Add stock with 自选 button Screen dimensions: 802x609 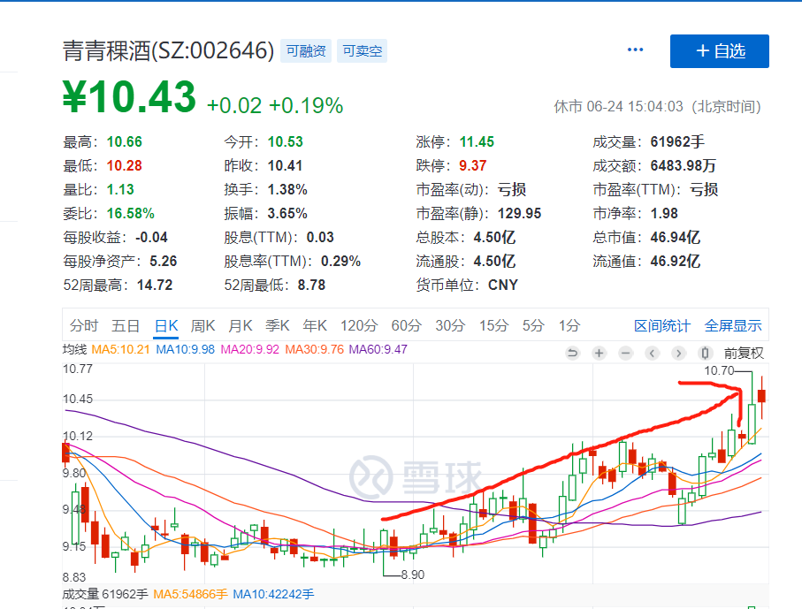[x=720, y=51]
